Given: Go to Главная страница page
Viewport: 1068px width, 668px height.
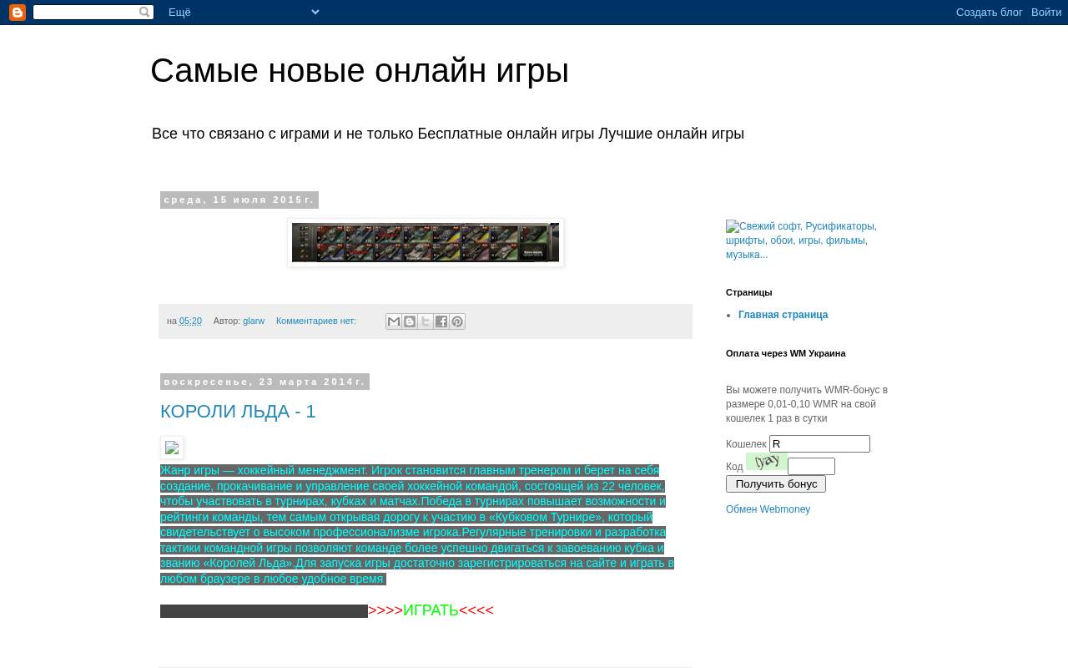Looking at the screenshot, I should click(783, 315).
